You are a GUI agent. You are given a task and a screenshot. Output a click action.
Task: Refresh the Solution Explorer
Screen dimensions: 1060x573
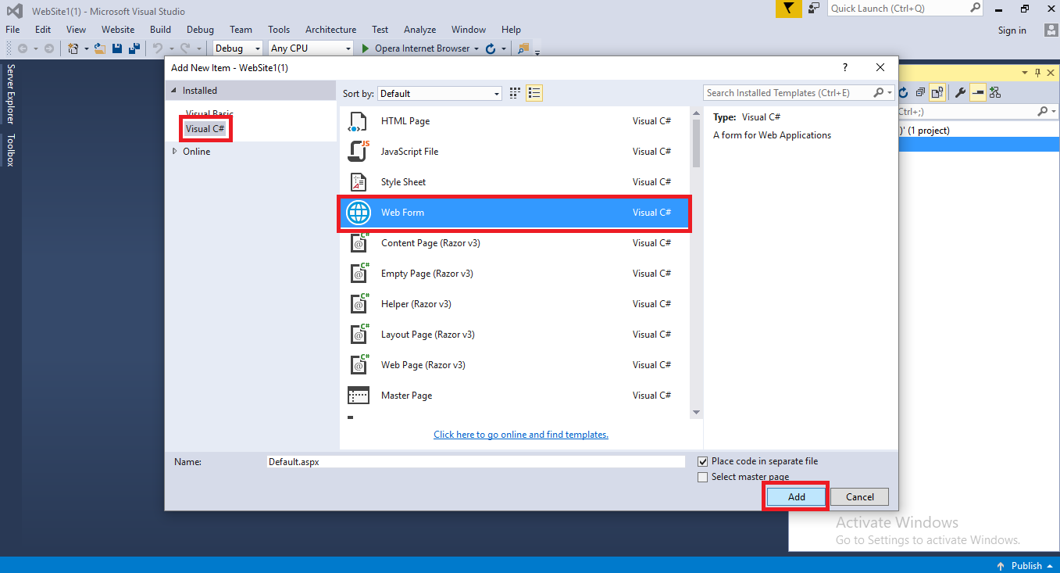pos(903,92)
